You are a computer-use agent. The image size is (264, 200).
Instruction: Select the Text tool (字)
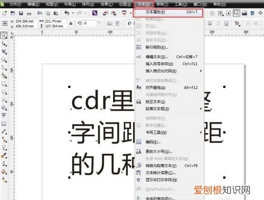tap(4, 115)
